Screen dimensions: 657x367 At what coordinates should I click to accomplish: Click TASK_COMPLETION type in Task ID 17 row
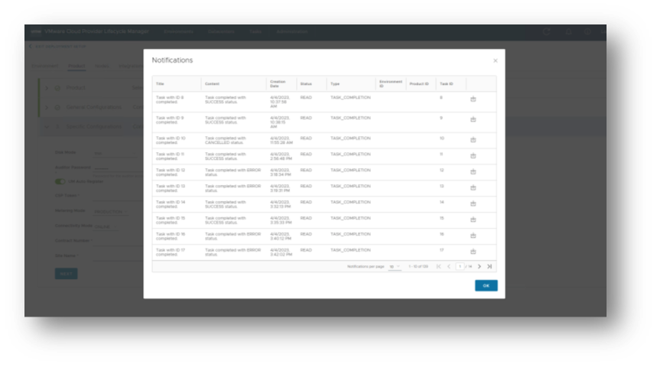pos(350,250)
